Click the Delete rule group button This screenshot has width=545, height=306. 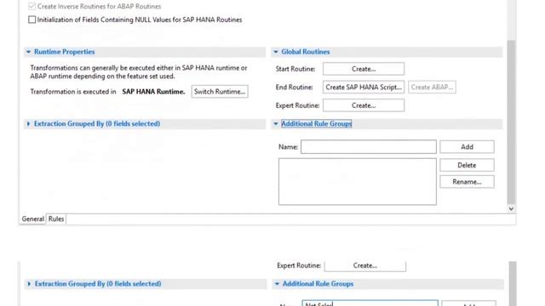click(x=467, y=165)
